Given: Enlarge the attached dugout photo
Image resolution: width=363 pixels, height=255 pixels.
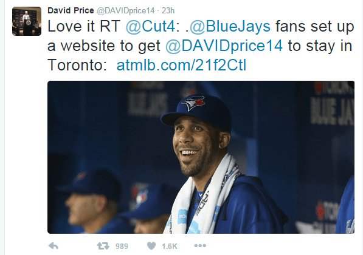Looking at the screenshot, I should 201,157.
